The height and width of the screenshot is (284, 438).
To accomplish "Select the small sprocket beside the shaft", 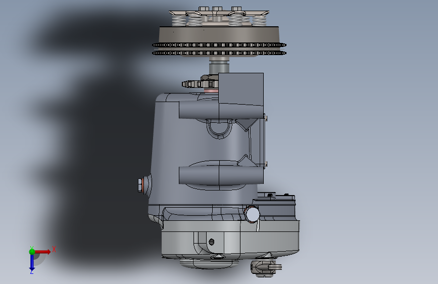I will pyautogui.click(x=200, y=83).
